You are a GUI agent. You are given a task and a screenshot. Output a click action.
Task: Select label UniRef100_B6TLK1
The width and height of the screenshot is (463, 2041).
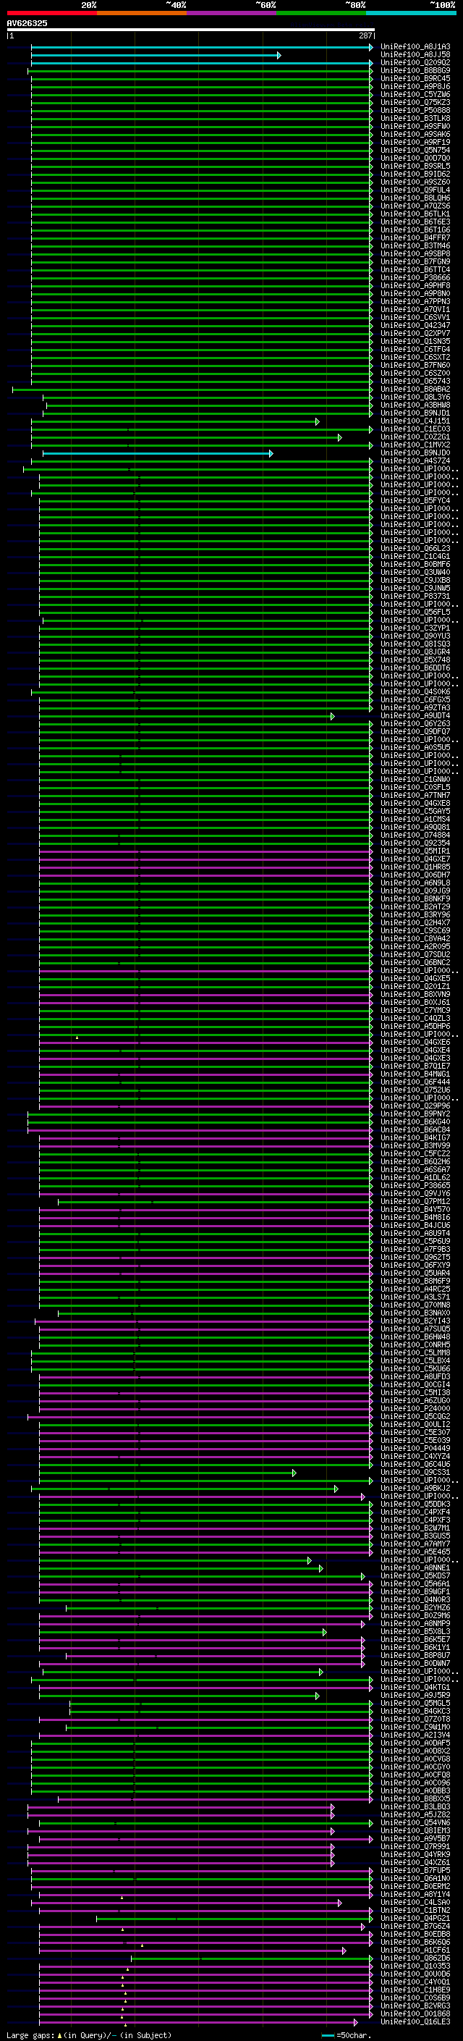tap(415, 215)
